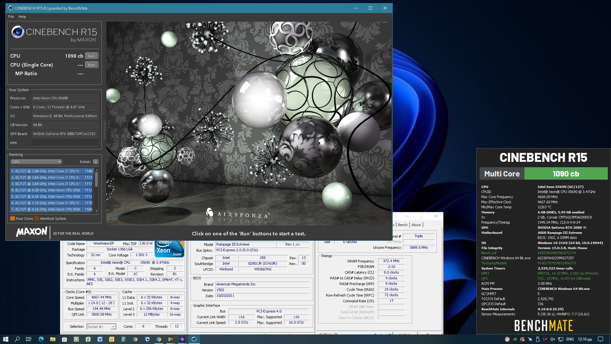The width and height of the screenshot is (611, 344).
Task: Switch input language via ENG indicator
Action: (570, 339)
